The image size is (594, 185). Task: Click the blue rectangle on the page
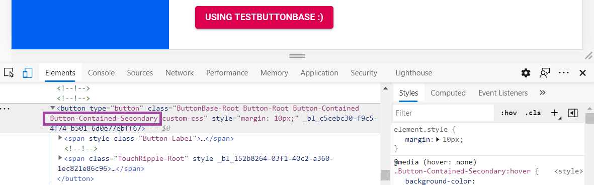click(x=90, y=24)
